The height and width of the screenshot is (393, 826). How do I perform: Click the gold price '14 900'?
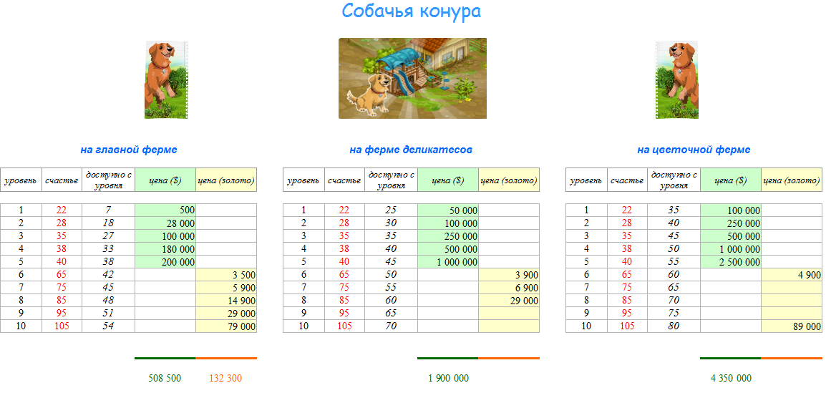click(226, 300)
